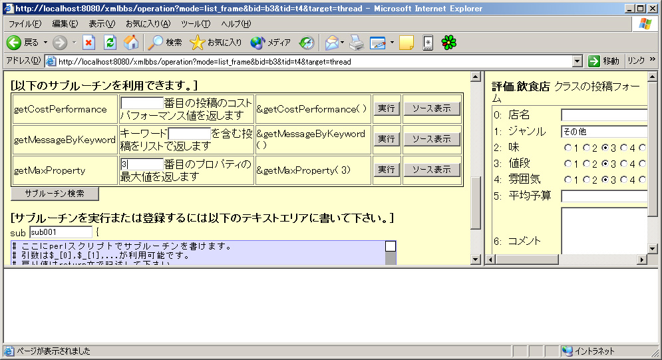Click the コメント text area
662x360 pixels.
604,230
